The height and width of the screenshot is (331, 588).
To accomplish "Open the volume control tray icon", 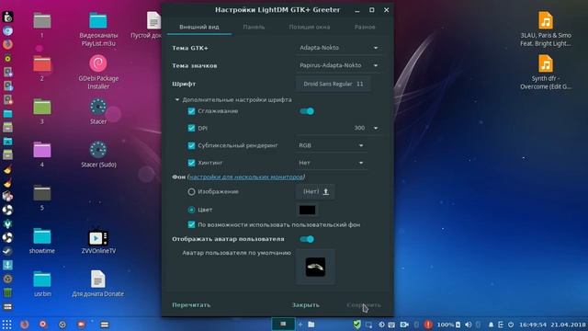I will pyautogui.click(x=468, y=325).
